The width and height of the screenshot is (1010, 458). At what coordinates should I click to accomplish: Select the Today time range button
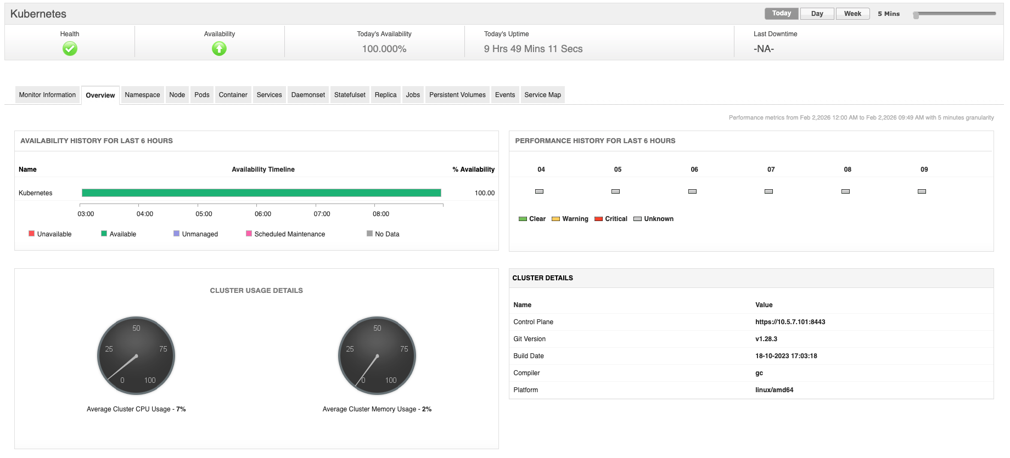[x=781, y=14]
